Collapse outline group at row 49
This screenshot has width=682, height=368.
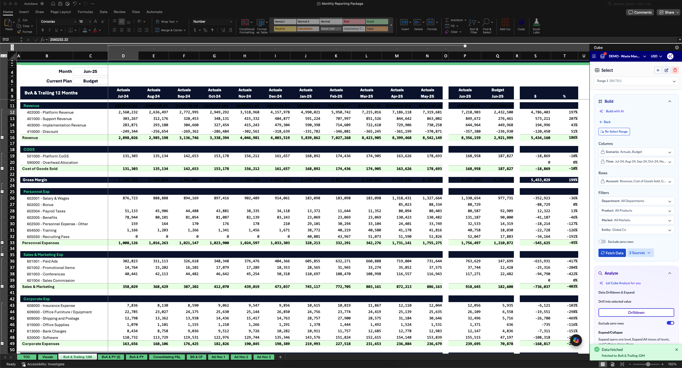[2, 343]
